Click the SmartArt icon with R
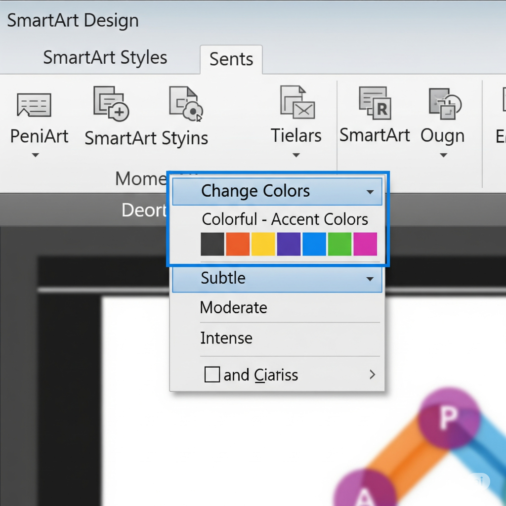This screenshot has width=506, height=506. tap(375, 103)
